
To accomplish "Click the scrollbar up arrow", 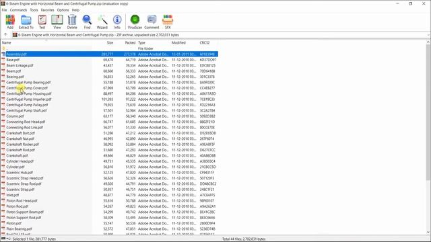I will point(428,42).
